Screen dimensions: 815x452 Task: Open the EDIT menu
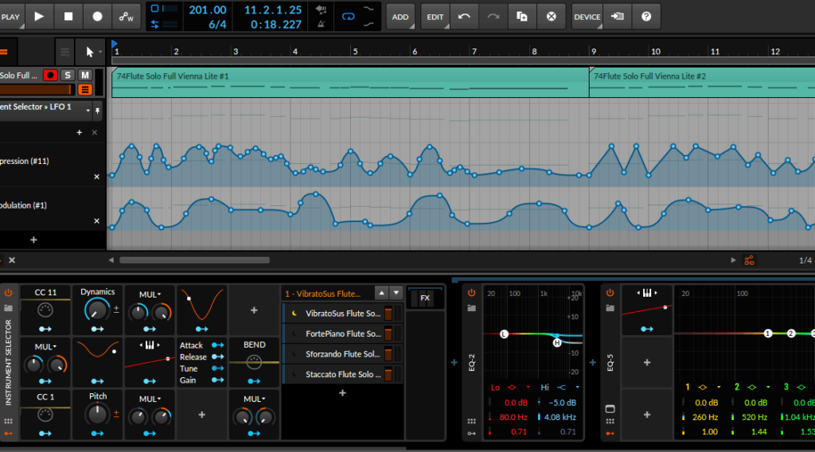point(435,16)
